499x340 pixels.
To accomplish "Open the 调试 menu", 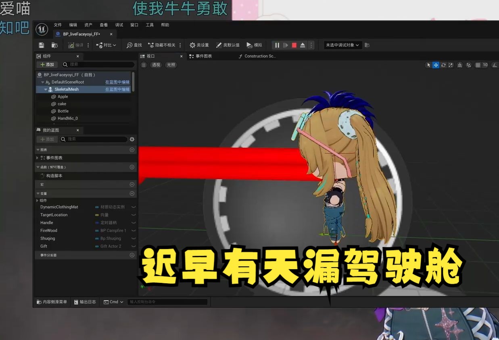I will pos(119,25).
